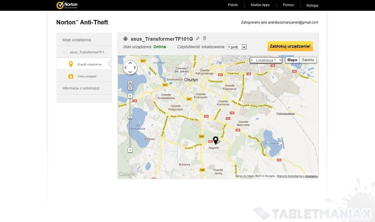The height and width of the screenshot is (222, 375).
Task: Click the Ostrzeszewo label on map
Action: tap(285, 114)
